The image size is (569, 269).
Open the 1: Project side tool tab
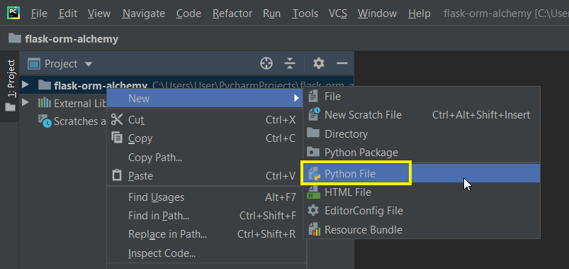click(11, 85)
